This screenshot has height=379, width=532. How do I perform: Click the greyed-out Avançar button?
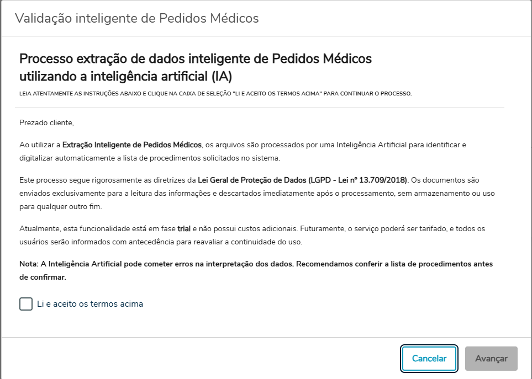tap(491, 359)
